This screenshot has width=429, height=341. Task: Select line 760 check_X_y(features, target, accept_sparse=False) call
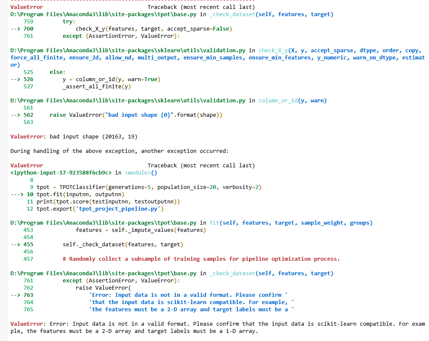[154, 29]
